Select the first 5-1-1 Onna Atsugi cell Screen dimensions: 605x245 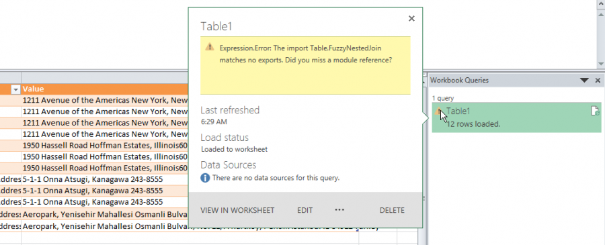105,179
